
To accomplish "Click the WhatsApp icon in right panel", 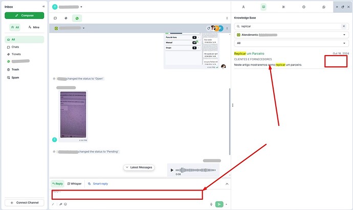I will pos(323,7).
